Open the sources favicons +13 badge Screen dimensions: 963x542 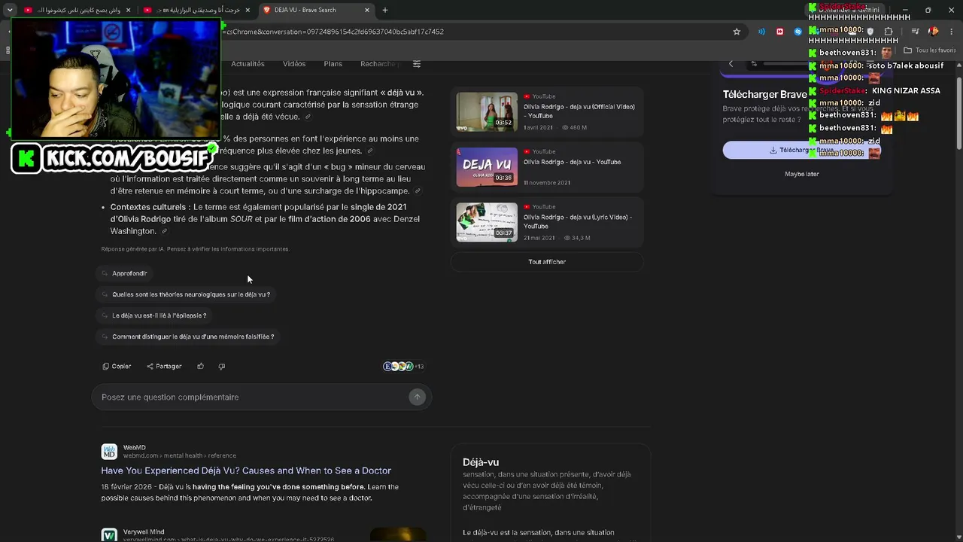click(404, 367)
